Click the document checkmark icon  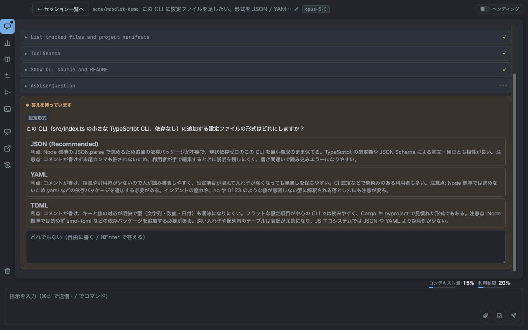coord(500,316)
